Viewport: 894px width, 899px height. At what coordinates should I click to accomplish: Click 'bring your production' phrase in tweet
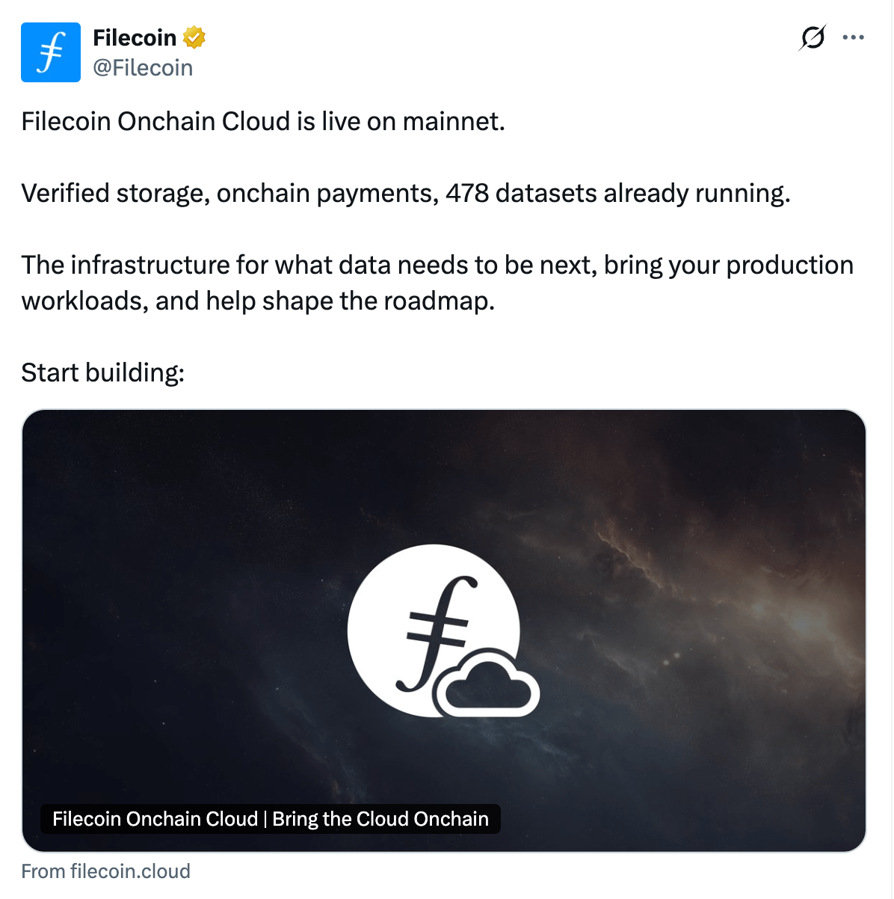pyautogui.click(x=729, y=266)
